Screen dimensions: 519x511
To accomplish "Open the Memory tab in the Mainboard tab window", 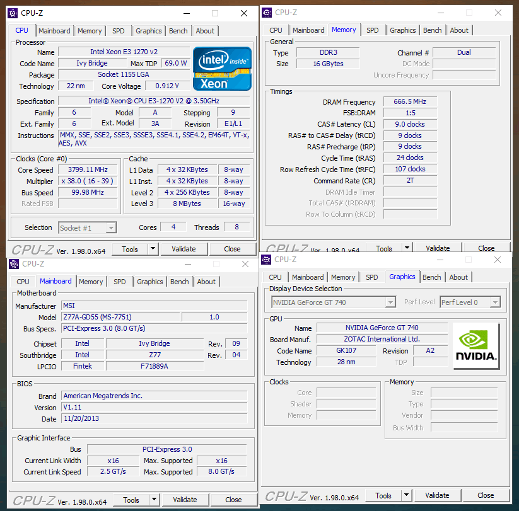I will (x=91, y=282).
